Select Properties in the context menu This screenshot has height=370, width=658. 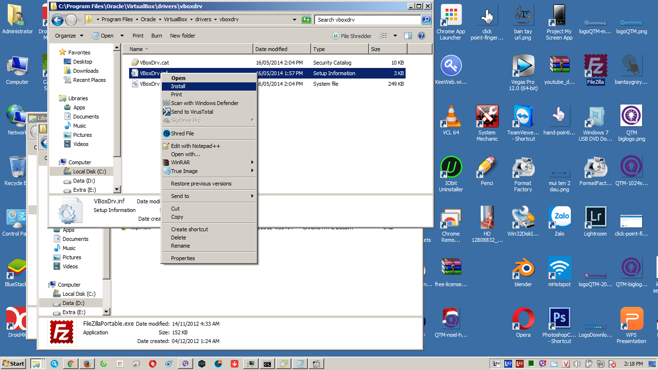[183, 258]
